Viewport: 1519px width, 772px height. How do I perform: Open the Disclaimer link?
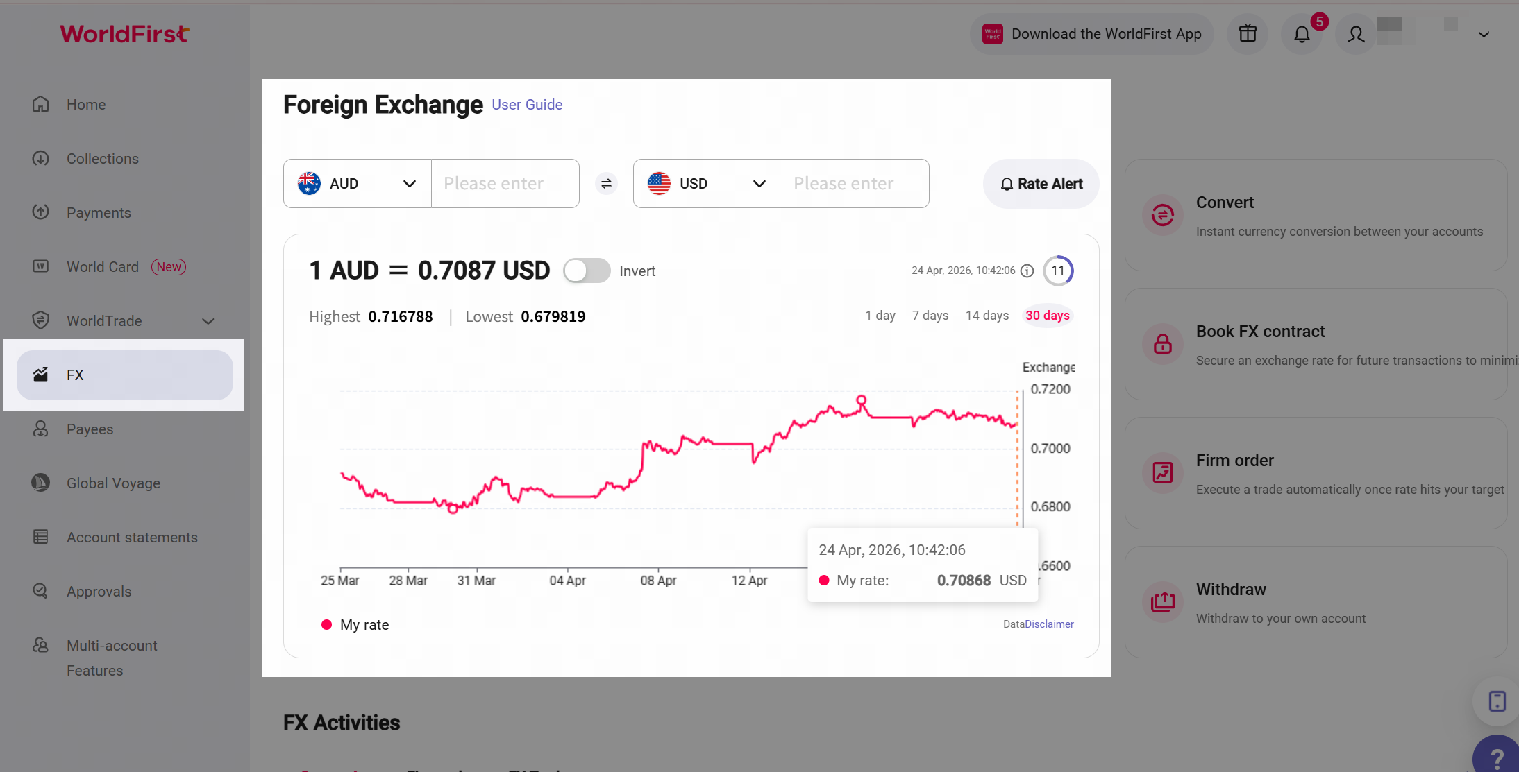pyautogui.click(x=1050, y=624)
